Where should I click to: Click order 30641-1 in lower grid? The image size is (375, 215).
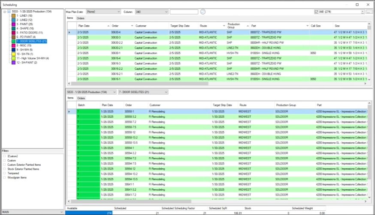[129, 185]
